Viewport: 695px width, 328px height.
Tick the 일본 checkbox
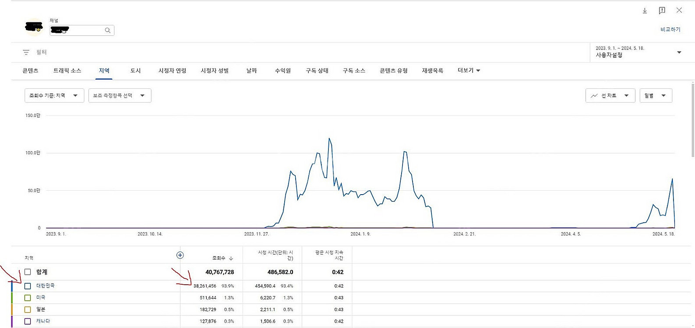coord(28,310)
